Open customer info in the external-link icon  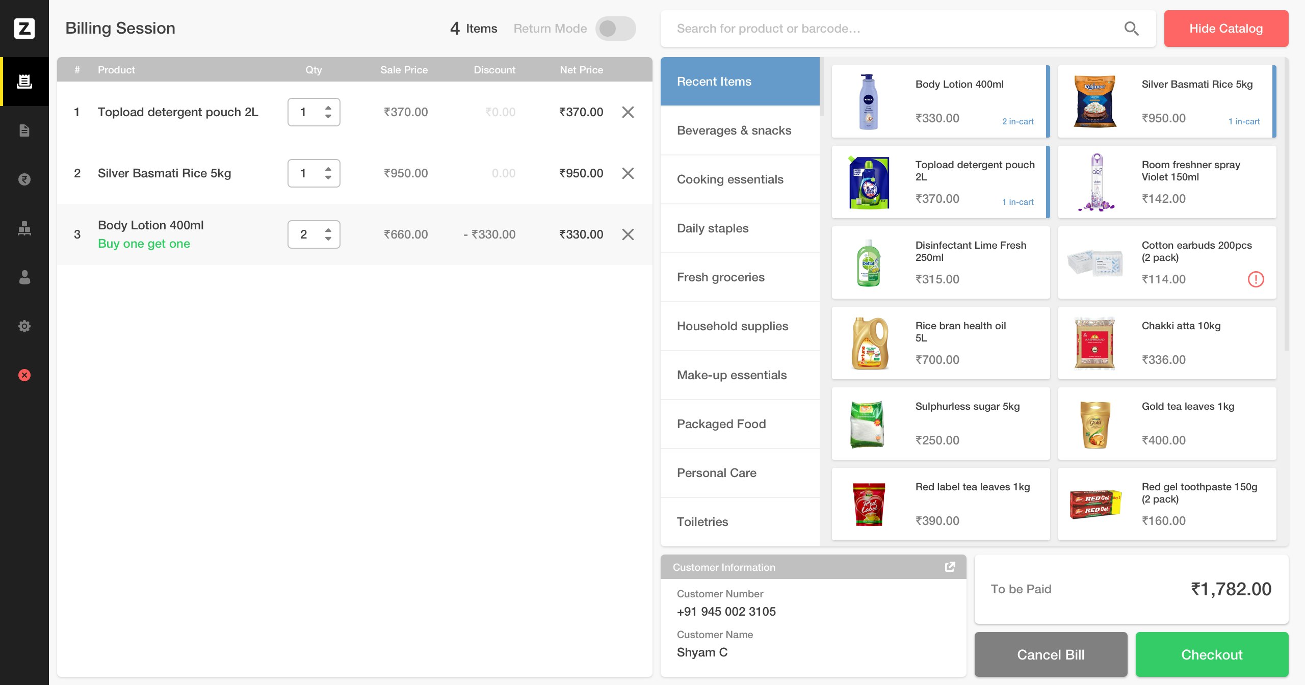[950, 567]
